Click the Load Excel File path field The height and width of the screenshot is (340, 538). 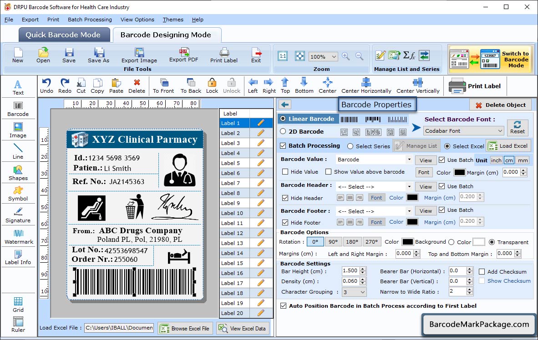119,328
